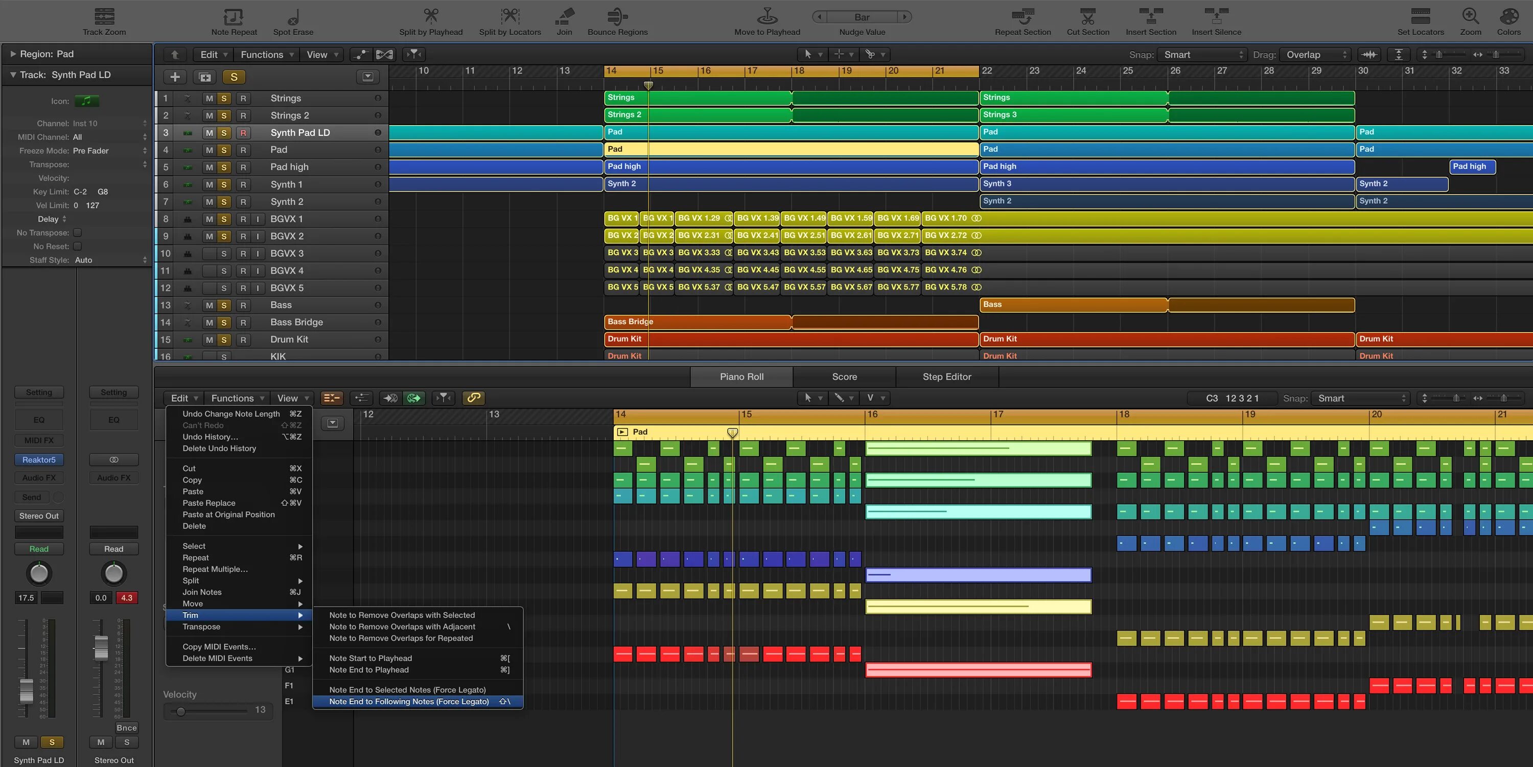This screenshot has height=767, width=1533.
Task: Click the Join regions icon
Action: [564, 16]
